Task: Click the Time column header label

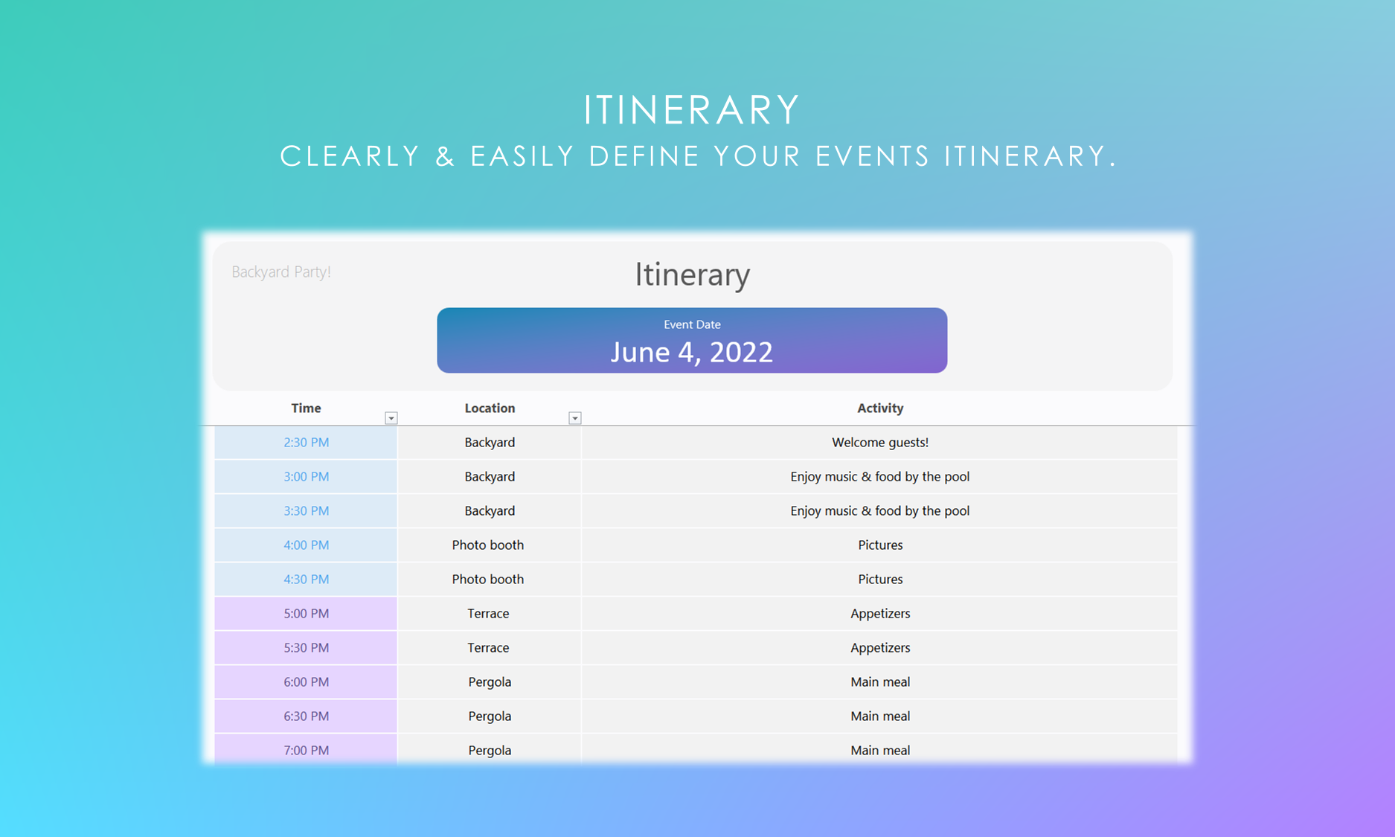Action: coord(306,408)
